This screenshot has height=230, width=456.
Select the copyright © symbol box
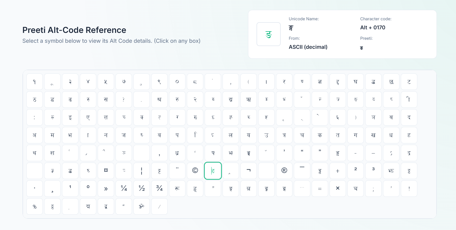pyautogui.click(x=195, y=171)
